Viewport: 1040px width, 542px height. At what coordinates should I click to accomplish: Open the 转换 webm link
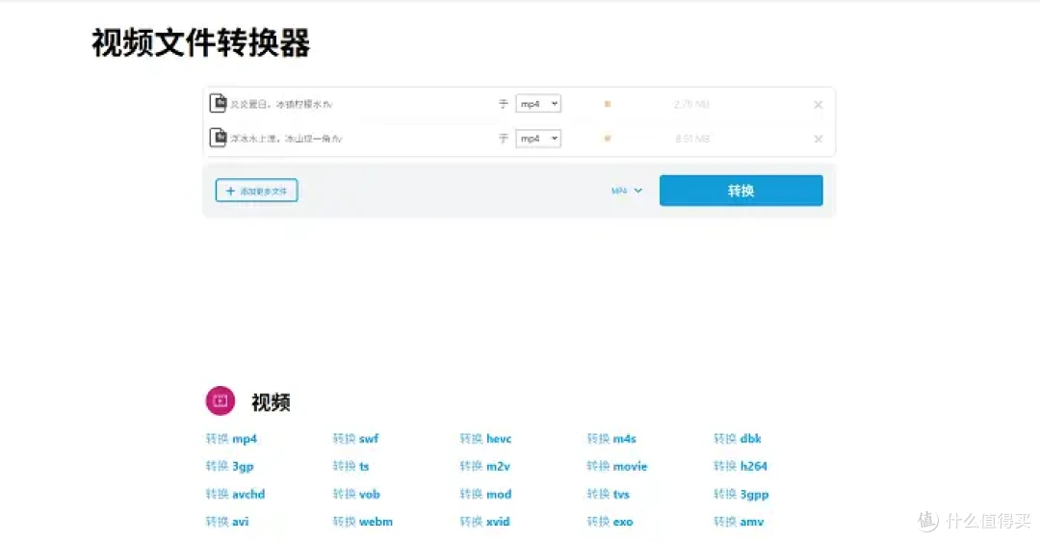363,522
